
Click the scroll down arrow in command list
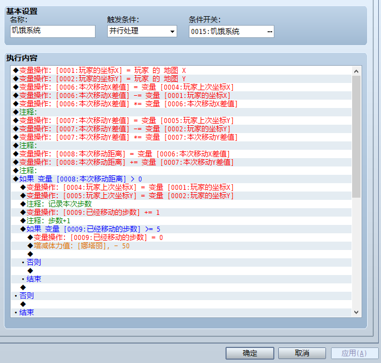click(356, 312)
